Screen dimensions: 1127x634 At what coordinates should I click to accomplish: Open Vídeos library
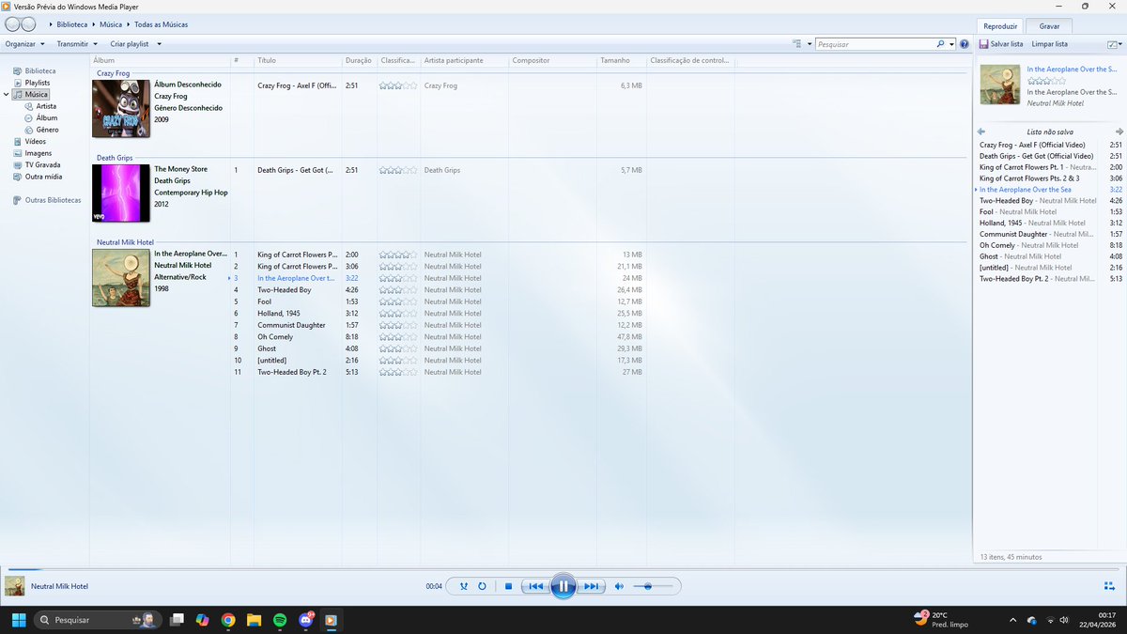(29, 142)
